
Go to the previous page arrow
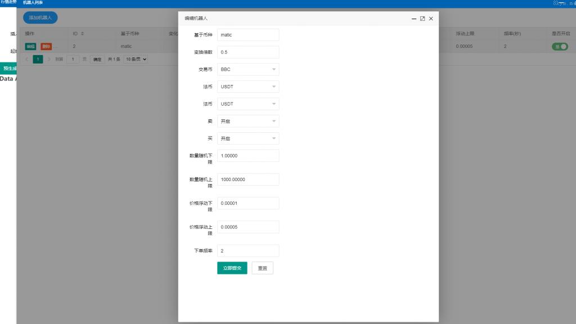pyautogui.click(x=27, y=59)
